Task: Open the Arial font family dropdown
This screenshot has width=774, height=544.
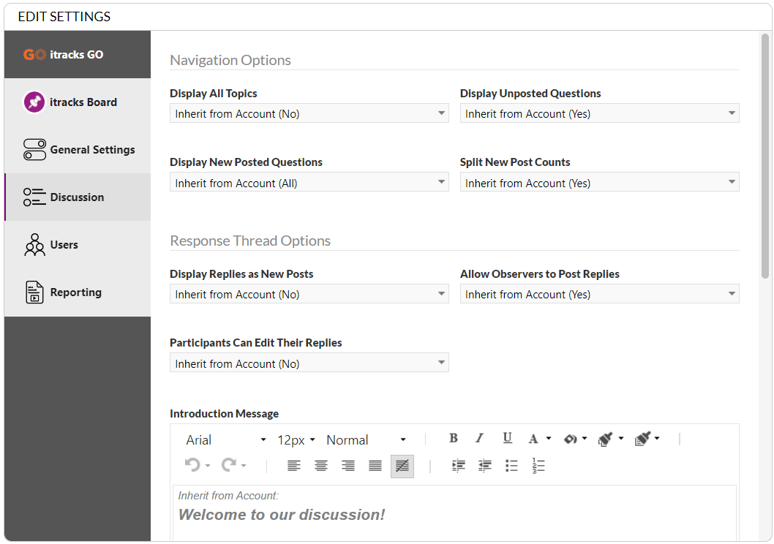Action: (226, 439)
